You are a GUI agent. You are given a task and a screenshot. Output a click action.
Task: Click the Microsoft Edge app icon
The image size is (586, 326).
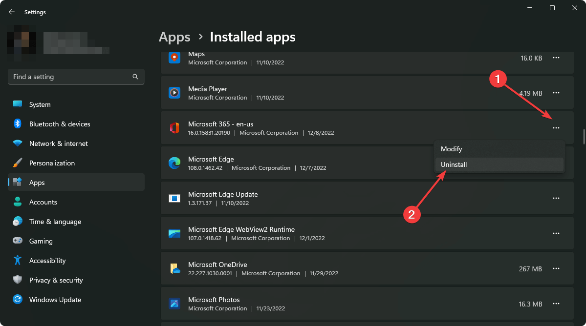[x=174, y=163]
